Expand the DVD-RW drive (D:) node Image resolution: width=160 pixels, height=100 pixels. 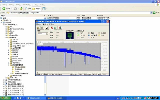coord(4,80)
